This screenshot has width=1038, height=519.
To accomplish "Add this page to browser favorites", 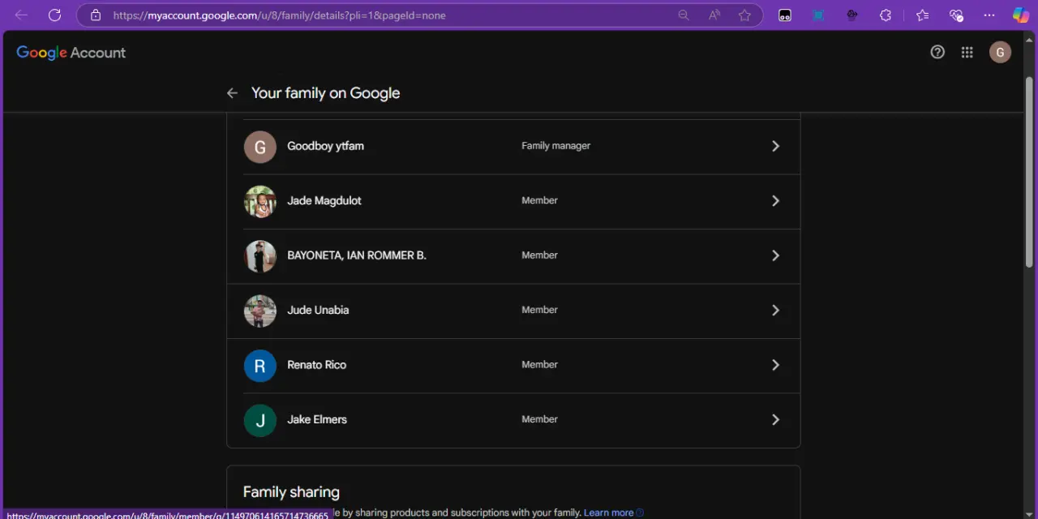I will [x=744, y=15].
